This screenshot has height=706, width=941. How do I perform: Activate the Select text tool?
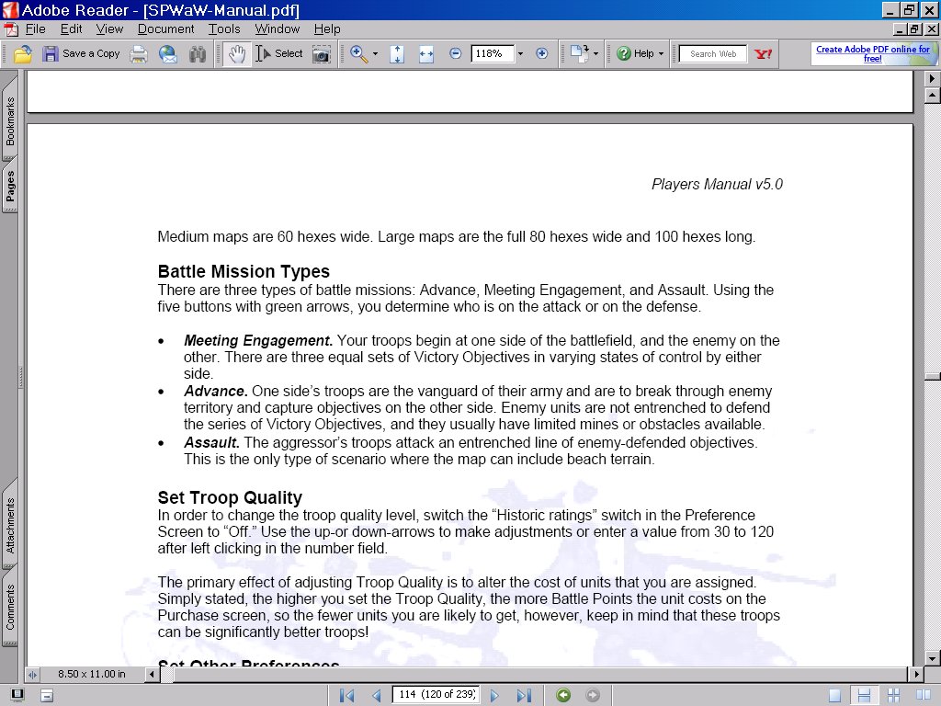(279, 53)
